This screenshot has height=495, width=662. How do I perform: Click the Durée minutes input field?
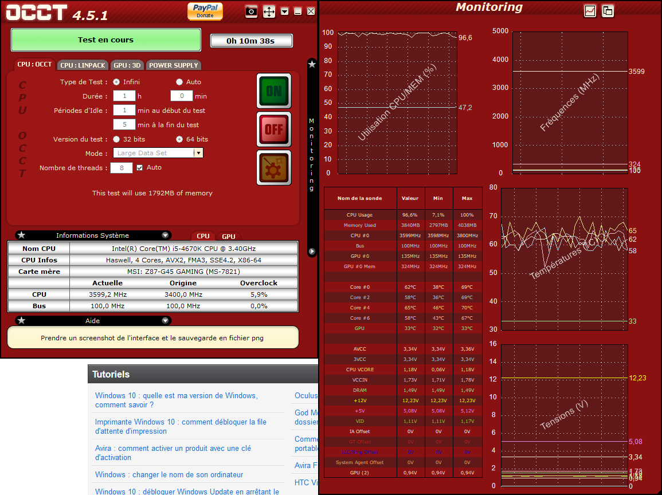182,96
